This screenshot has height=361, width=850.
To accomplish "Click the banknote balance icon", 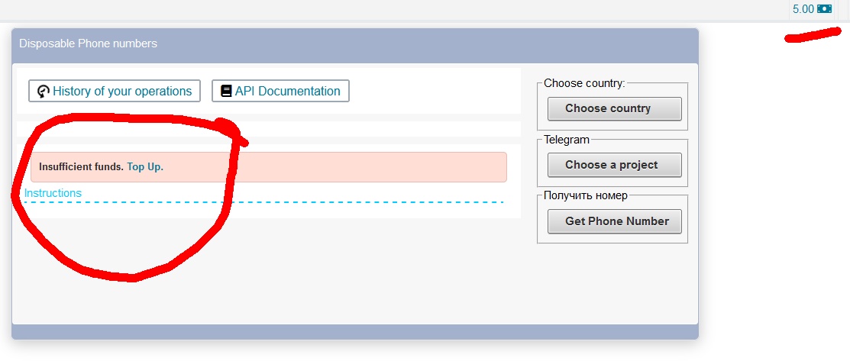I will 825,8.
